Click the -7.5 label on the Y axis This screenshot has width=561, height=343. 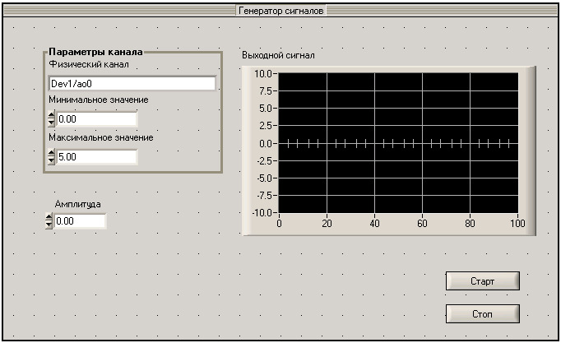pos(264,195)
